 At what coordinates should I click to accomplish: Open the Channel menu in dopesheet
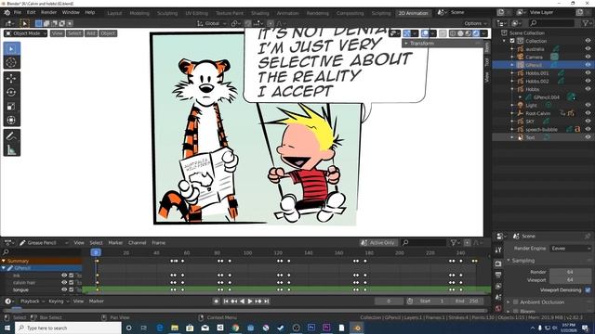pyautogui.click(x=137, y=243)
